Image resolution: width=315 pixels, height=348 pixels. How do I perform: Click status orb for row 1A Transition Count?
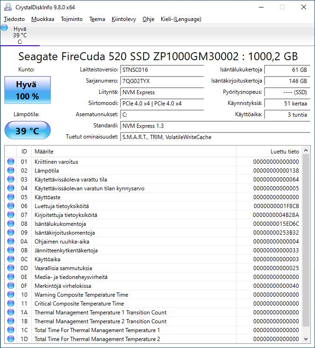click(x=11, y=312)
